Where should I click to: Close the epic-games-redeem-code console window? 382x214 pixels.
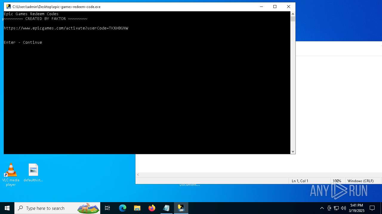click(x=288, y=7)
